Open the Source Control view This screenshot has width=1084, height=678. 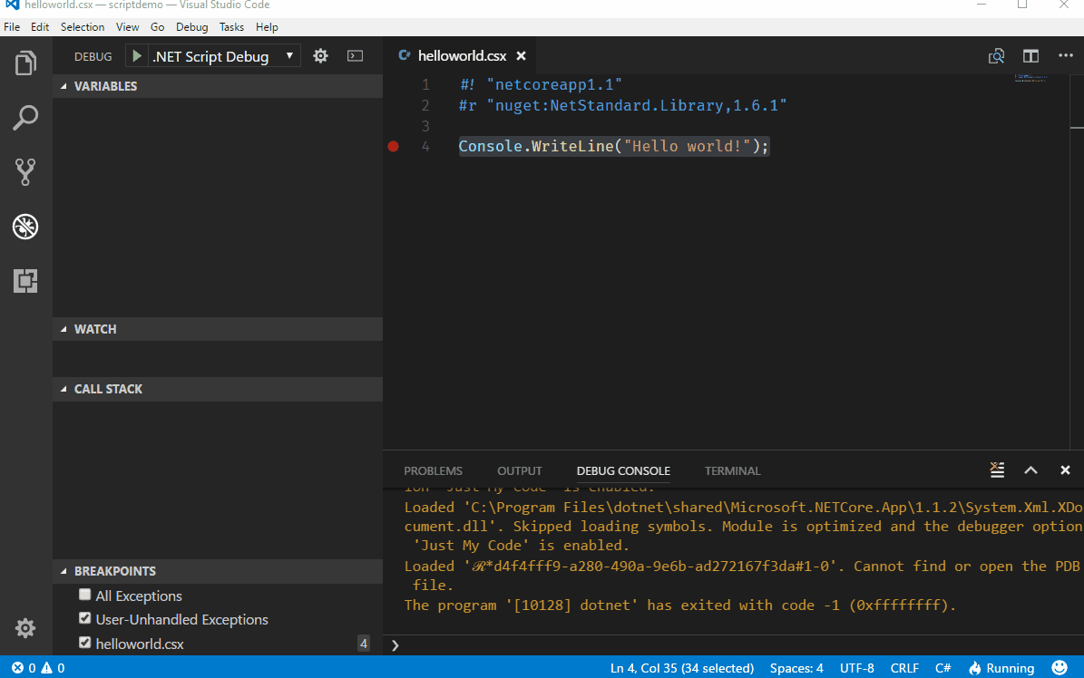pos(24,172)
